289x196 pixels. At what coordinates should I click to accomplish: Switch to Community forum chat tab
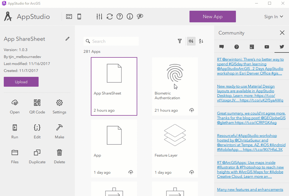coord(221,47)
